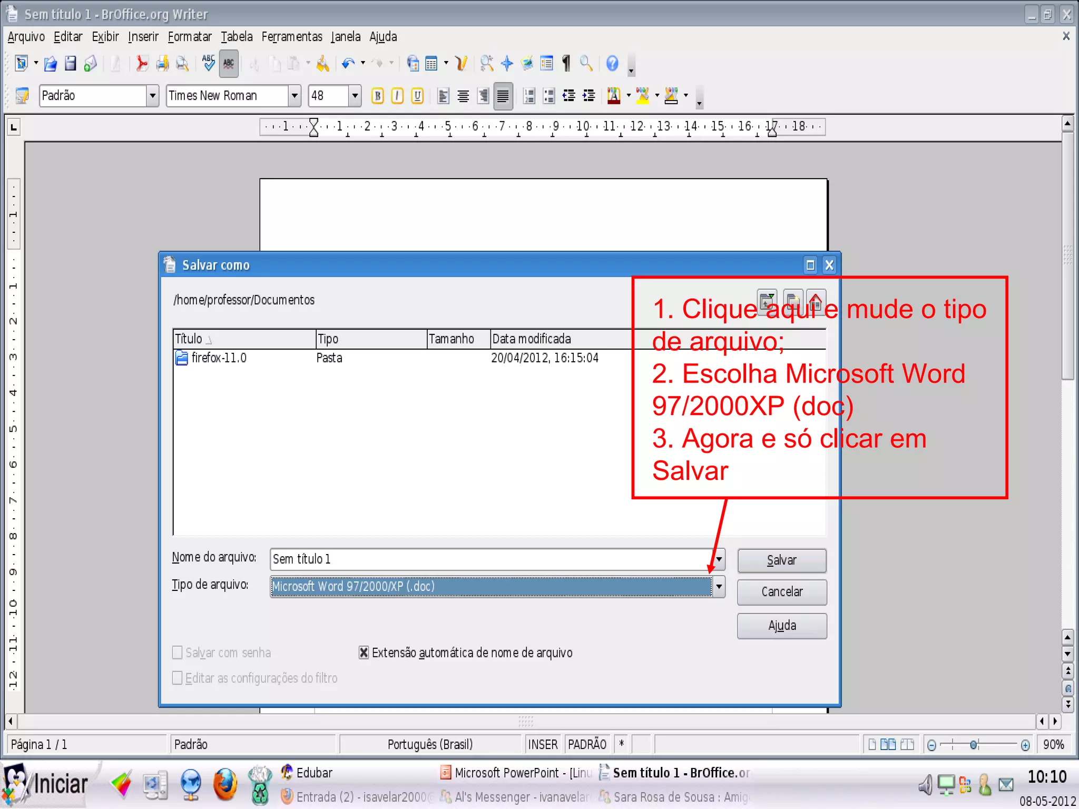Click the Undo arrow icon
Viewport: 1079px width, 809px height.
[x=348, y=64]
